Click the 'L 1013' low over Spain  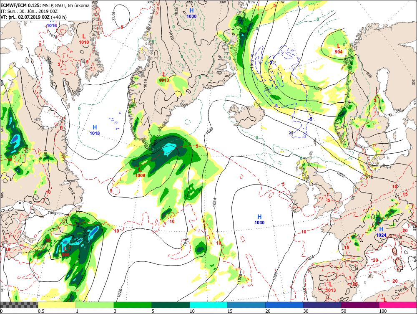tap(331, 287)
